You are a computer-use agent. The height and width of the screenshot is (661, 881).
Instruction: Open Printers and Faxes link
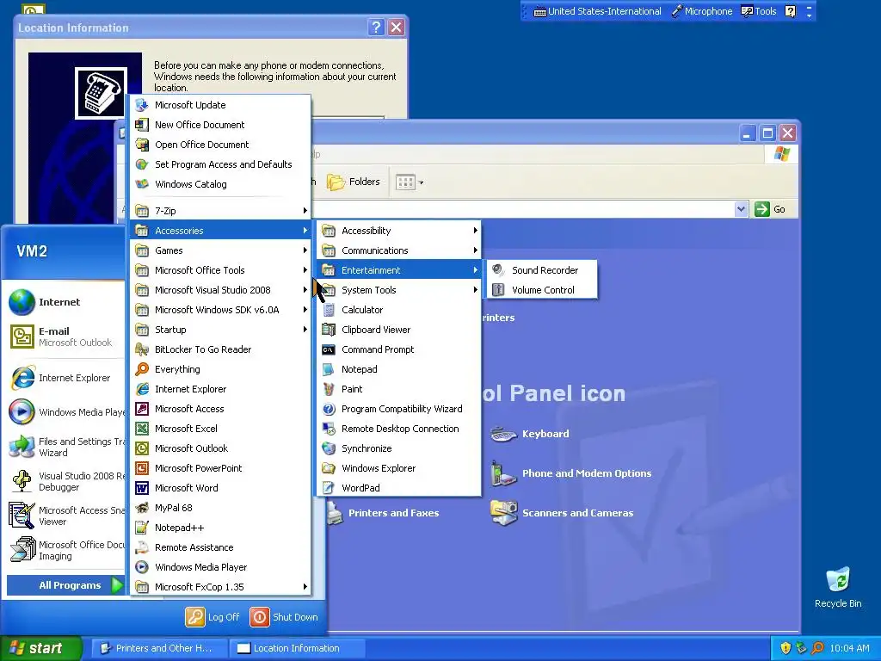pos(383,513)
